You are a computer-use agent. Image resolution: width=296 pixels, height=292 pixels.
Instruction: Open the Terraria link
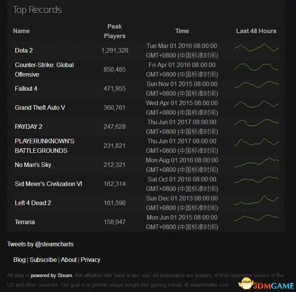click(x=25, y=222)
